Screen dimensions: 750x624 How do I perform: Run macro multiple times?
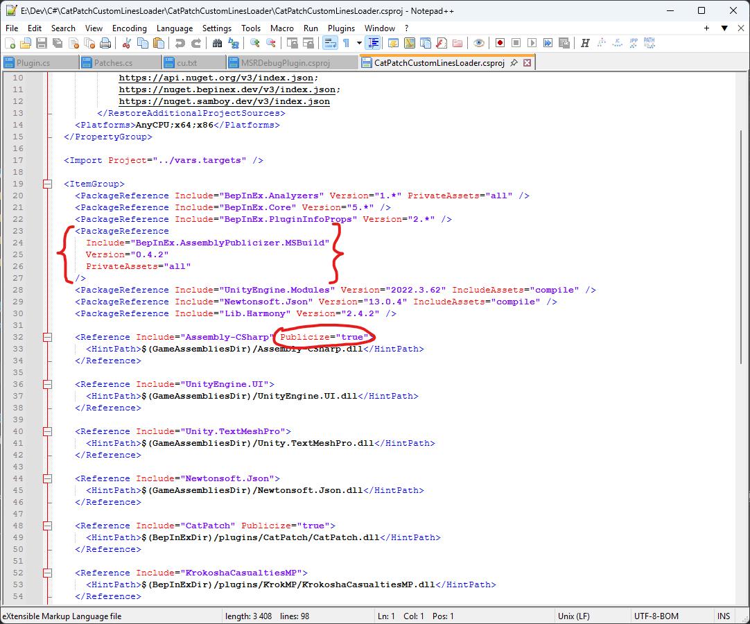click(548, 43)
